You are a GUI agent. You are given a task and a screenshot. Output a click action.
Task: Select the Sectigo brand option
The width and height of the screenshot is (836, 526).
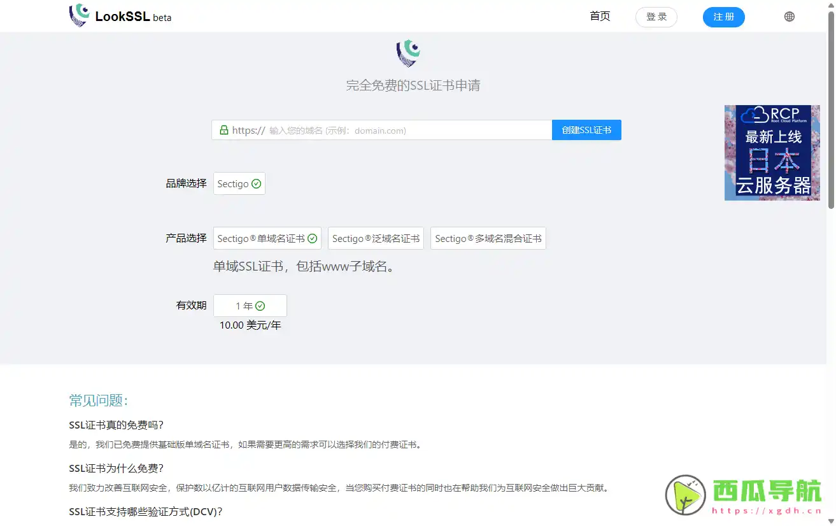[x=239, y=183]
